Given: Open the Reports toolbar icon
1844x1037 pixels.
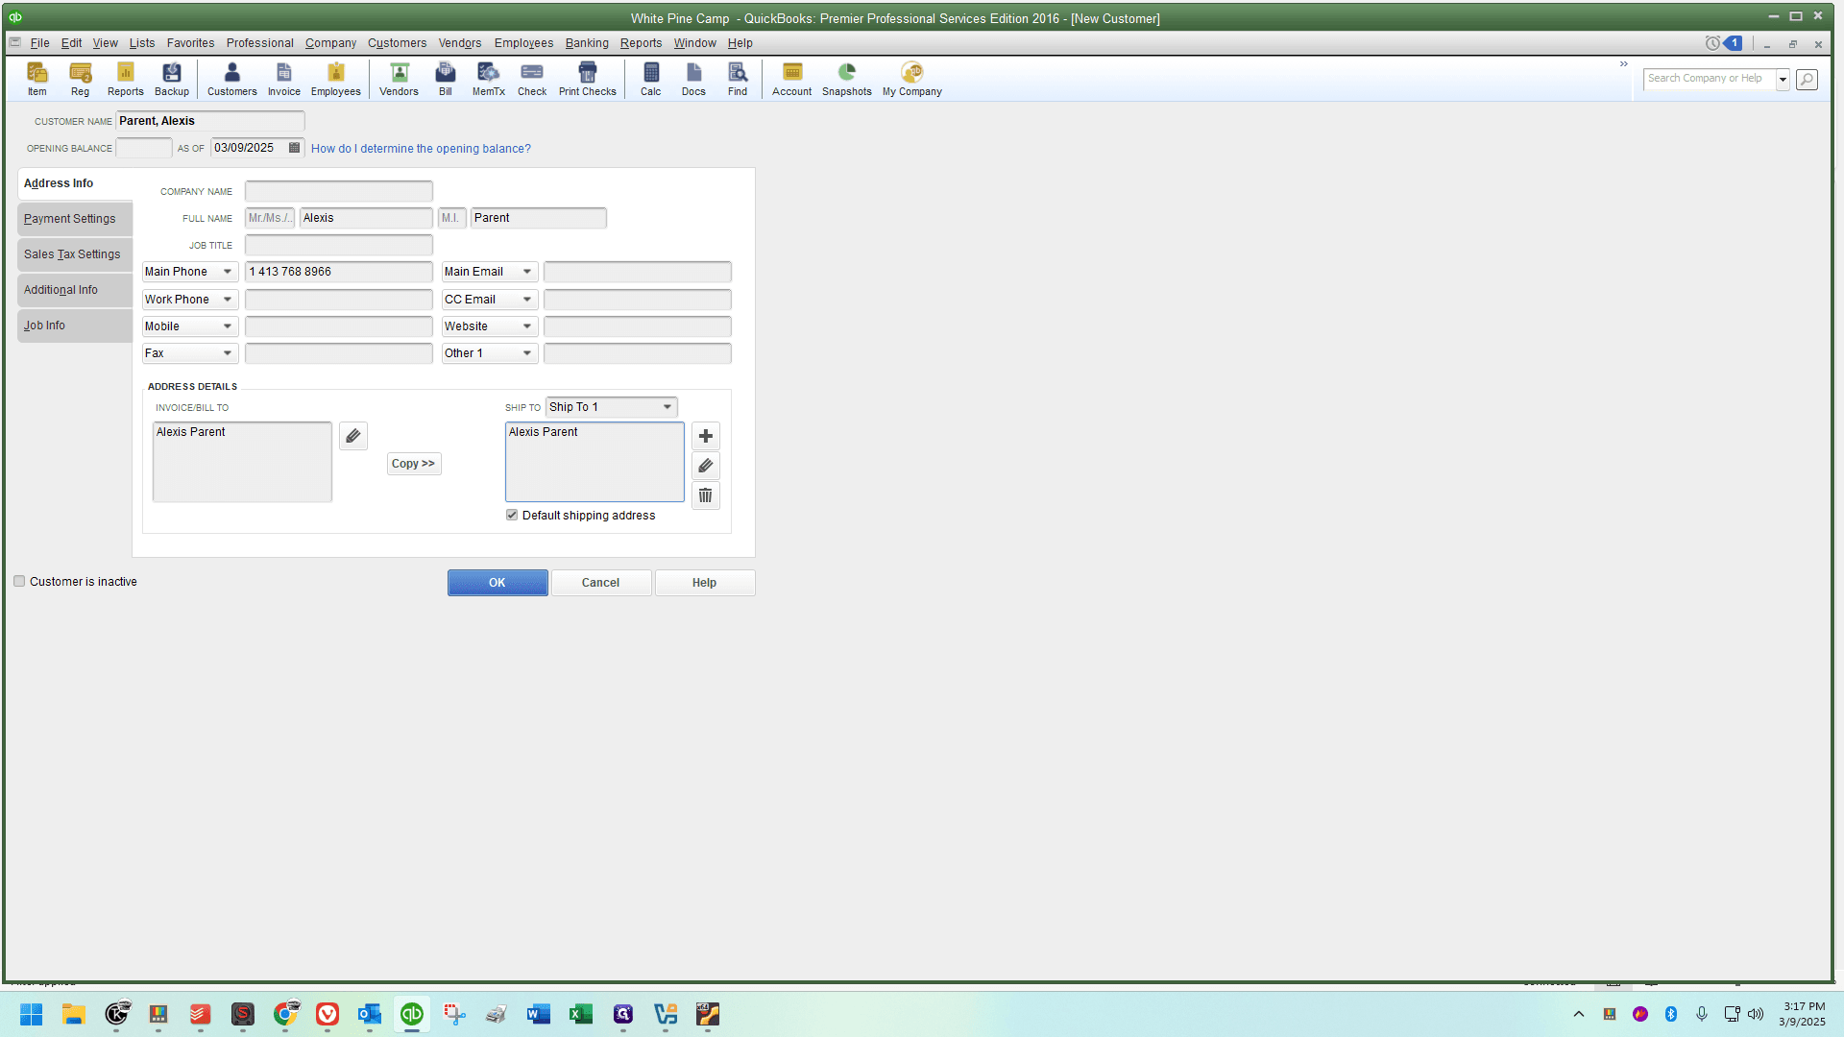Looking at the screenshot, I should tap(126, 79).
